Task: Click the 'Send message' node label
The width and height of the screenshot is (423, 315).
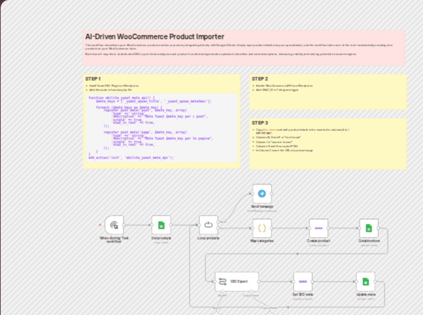Action: [262, 207]
